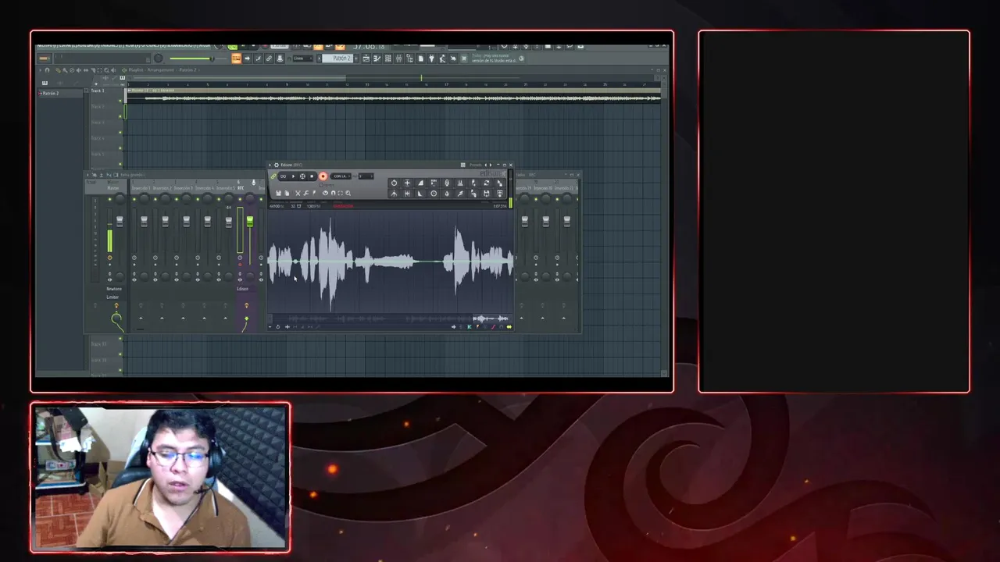Open the Patrón 2 pattern selector dropdown

click(x=337, y=59)
